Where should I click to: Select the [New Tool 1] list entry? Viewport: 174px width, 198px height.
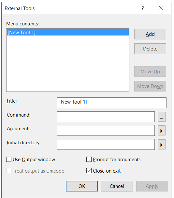pyautogui.click(x=68, y=32)
